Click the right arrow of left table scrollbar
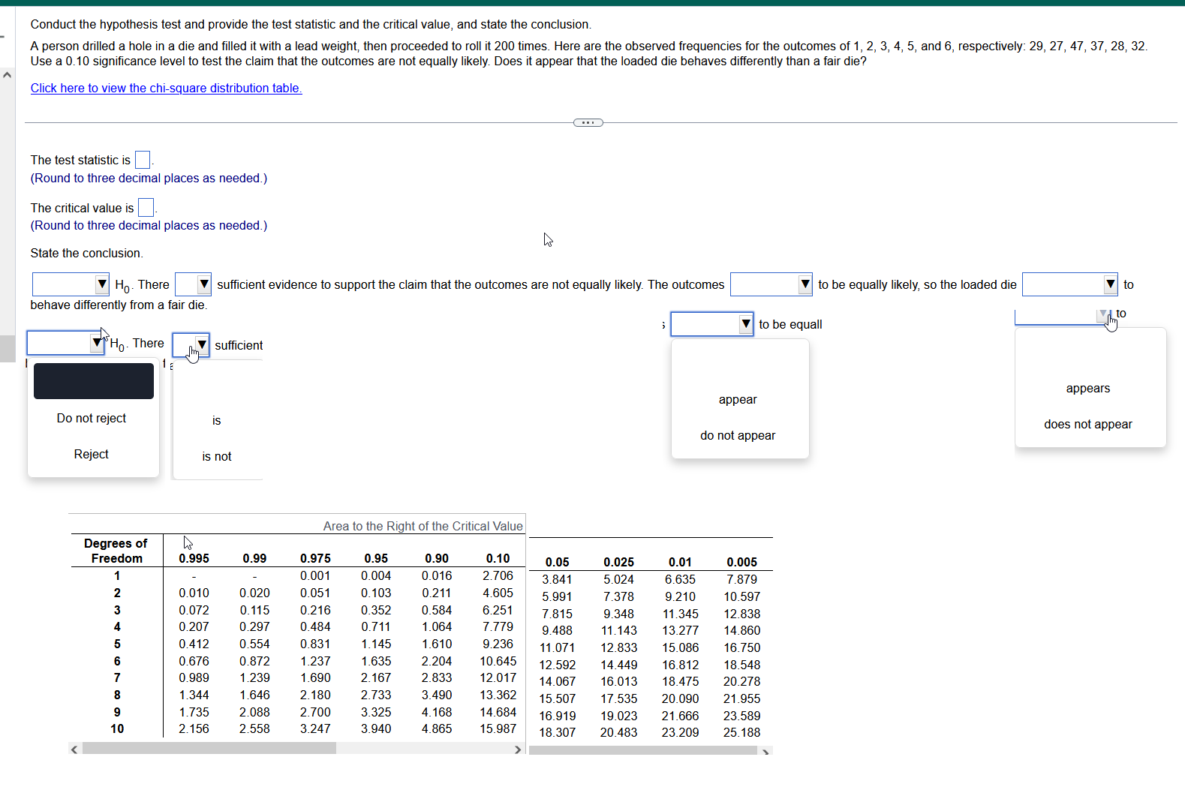 point(517,749)
